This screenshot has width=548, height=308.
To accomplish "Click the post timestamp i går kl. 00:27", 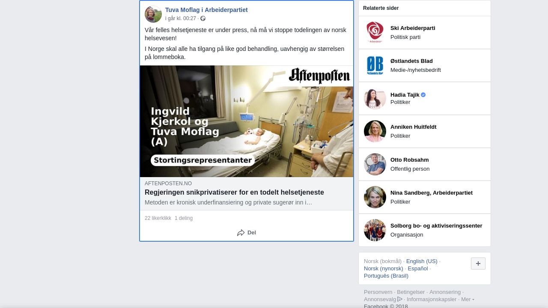I will pos(181,18).
